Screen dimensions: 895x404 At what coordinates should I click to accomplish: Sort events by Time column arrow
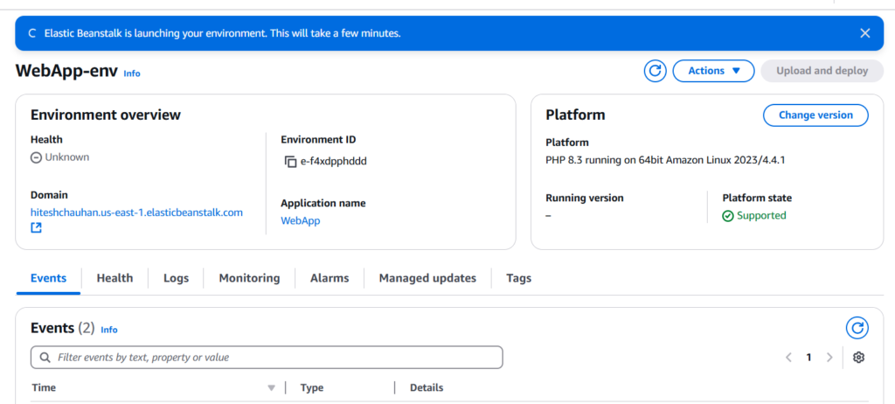[271, 387]
